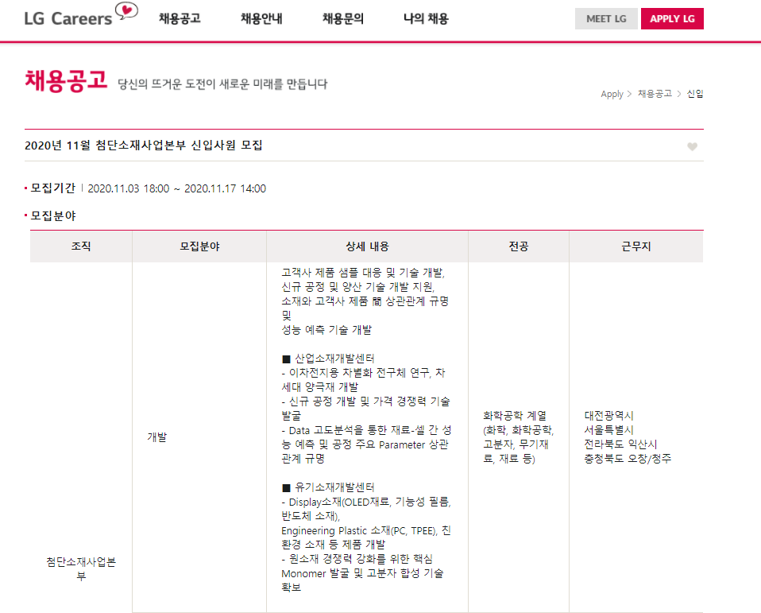
Task: Open the 채용공고 menu
Action: coord(180,18)
